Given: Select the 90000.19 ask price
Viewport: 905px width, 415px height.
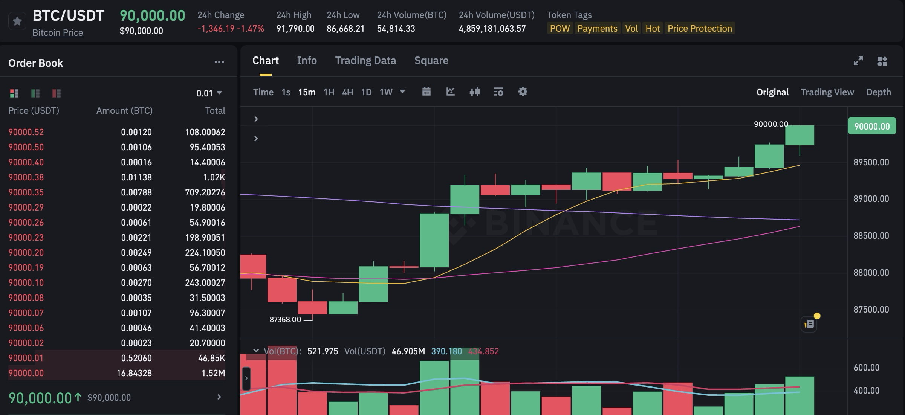Looking at the screenshot, I should click(x=26, y=268).
